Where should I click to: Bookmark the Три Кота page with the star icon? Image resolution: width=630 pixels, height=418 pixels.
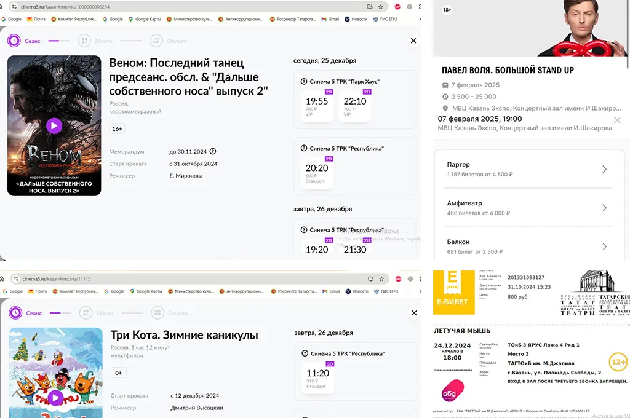pyautogui.click(x=381, y=278)
